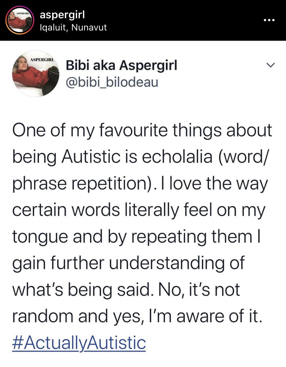286x367 pixels.
Task: Open the aspergirl username profile link
Action: [x=62, y=15]
